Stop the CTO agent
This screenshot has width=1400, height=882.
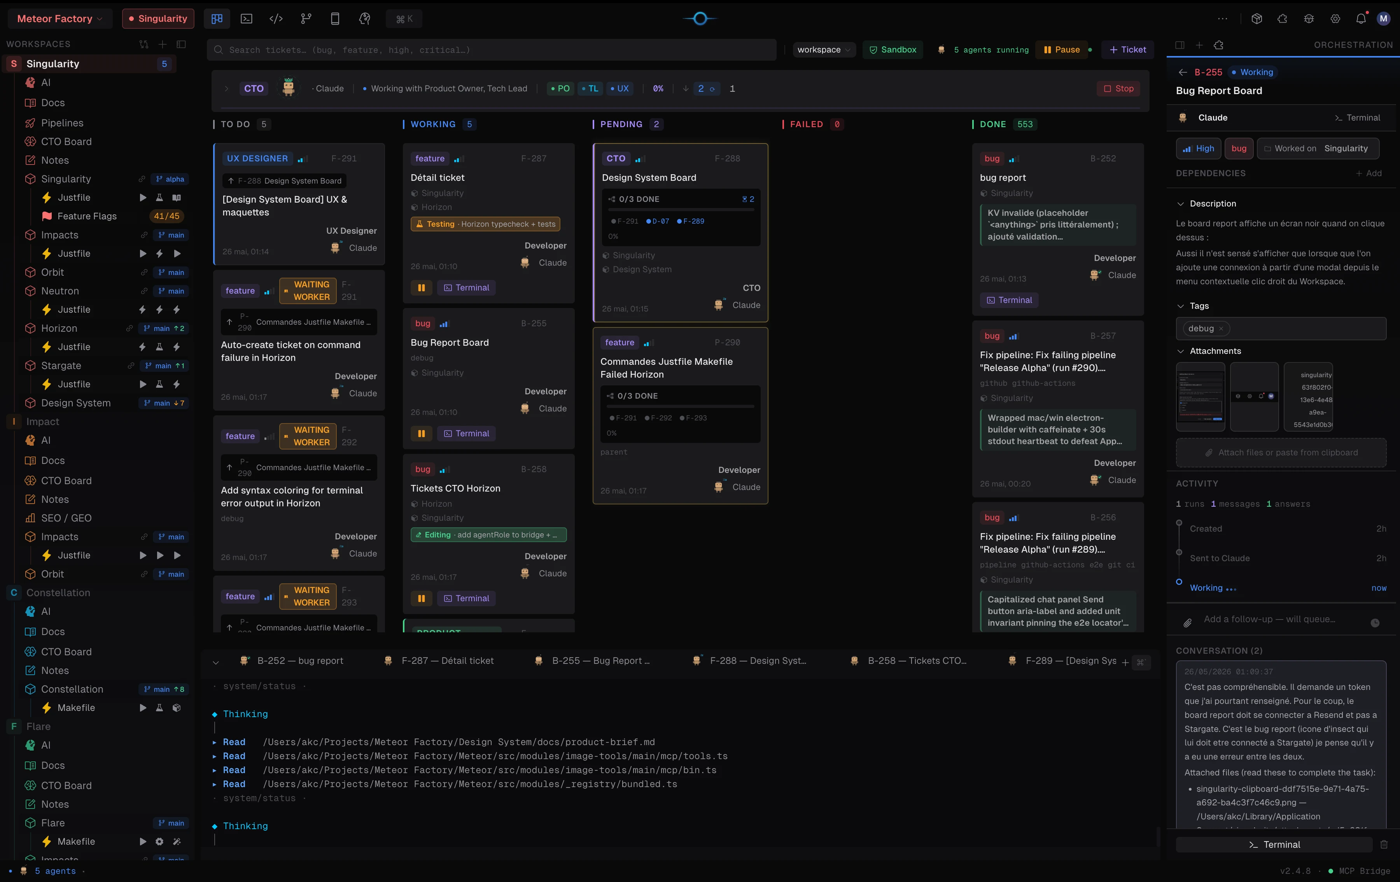point(1118,88)
